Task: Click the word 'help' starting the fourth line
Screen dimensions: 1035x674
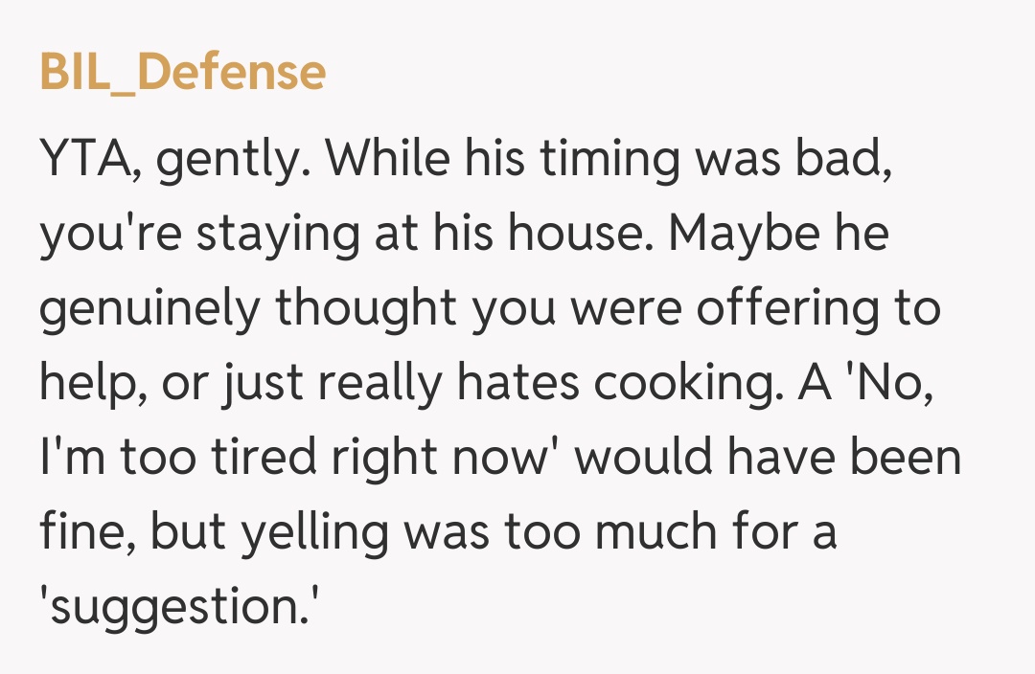Action: (x=80, y=385)
